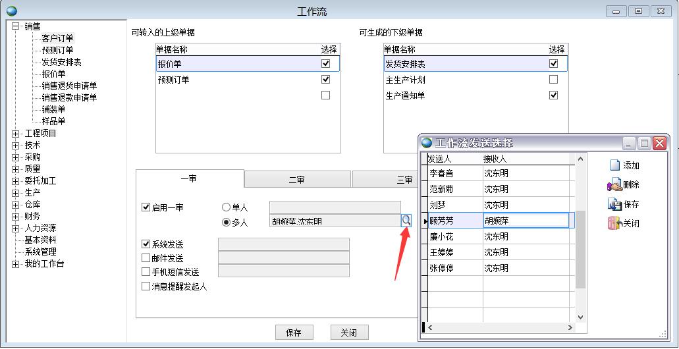Click the 添加 icon in workflow dialog
The height and width of the screenshot is (349, 679).
tap(614, 165)
